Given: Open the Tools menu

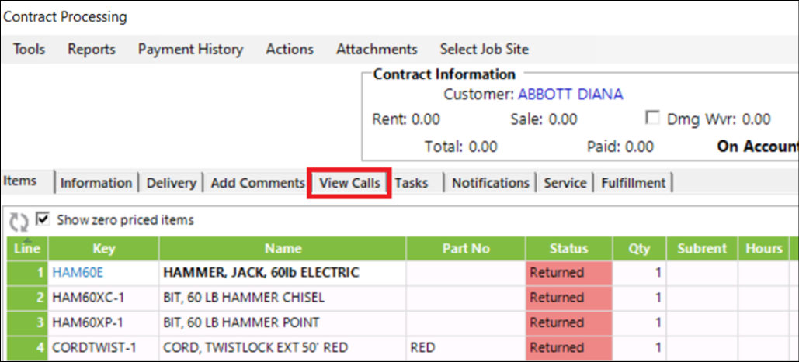Looking at the screenshot, I should coord(30,49).
